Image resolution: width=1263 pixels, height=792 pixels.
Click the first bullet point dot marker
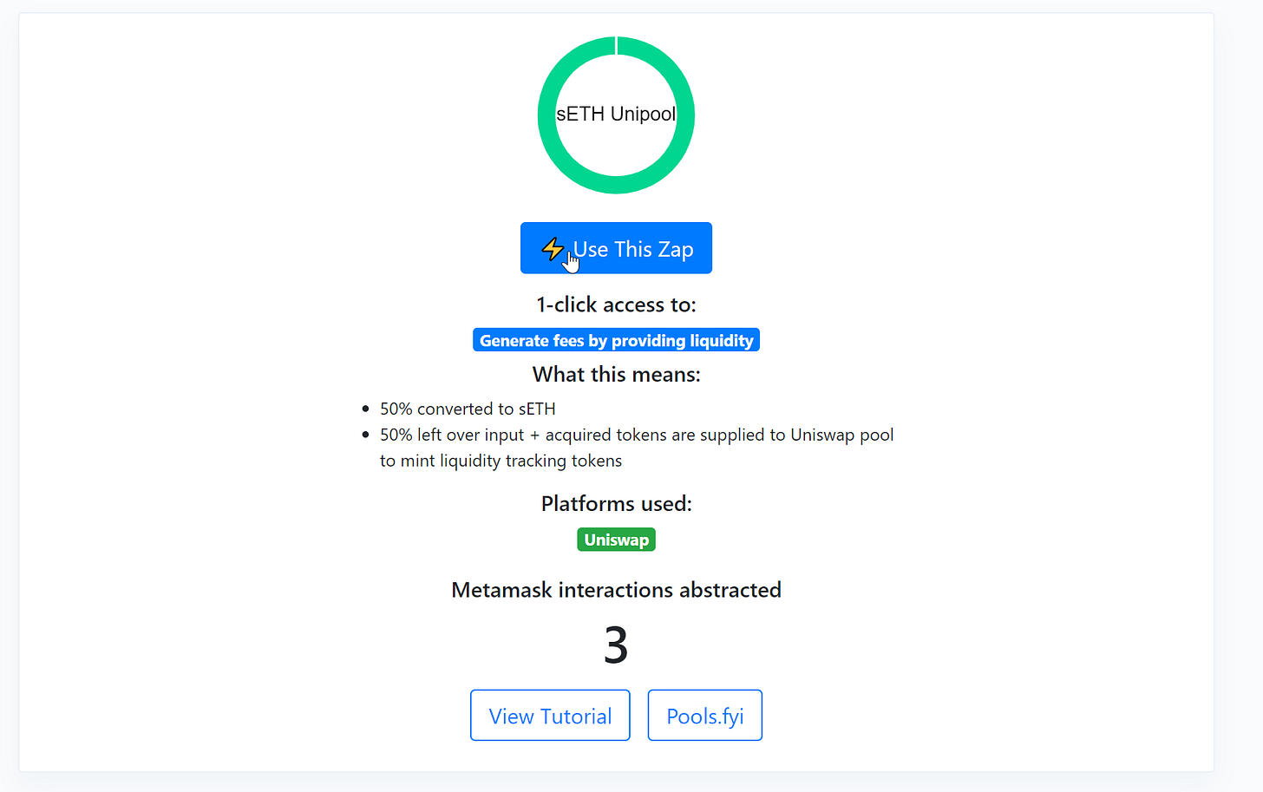point(366,409)
